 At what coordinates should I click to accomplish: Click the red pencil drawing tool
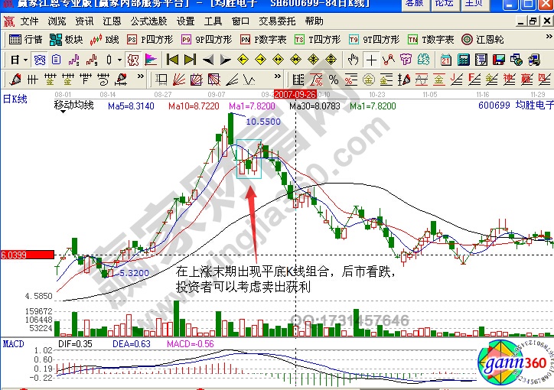coord(15,80)
